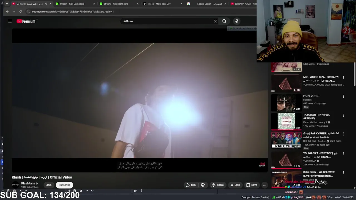The width and height of the screenshot is (356, 200).
Task: Open options for the RAP CYPHER video
Action: (x=343, y=134)
